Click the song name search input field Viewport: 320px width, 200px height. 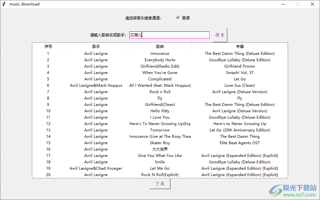pyautogui.click(x=169, y=35)
